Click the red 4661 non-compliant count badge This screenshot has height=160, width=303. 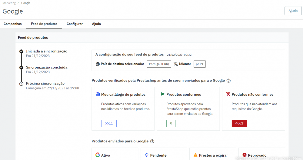pyautogui.click(x=239, y=123)
